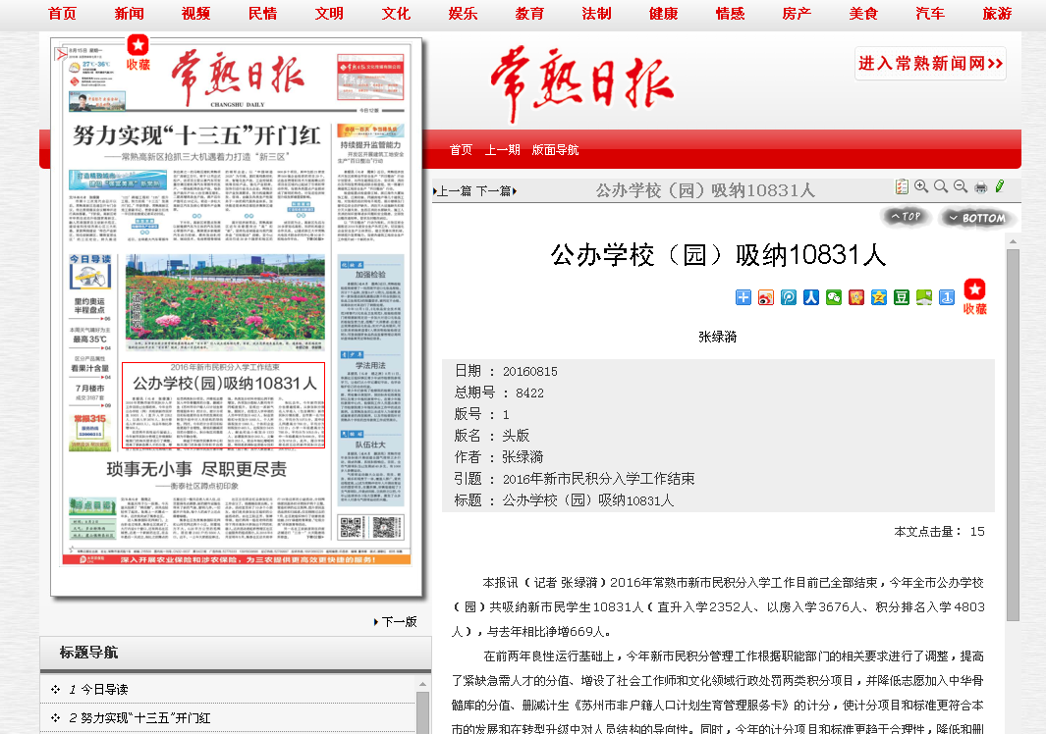Open 视频 in top site menu
Viewport: 1046px width, 734px height.
[195, 14]
